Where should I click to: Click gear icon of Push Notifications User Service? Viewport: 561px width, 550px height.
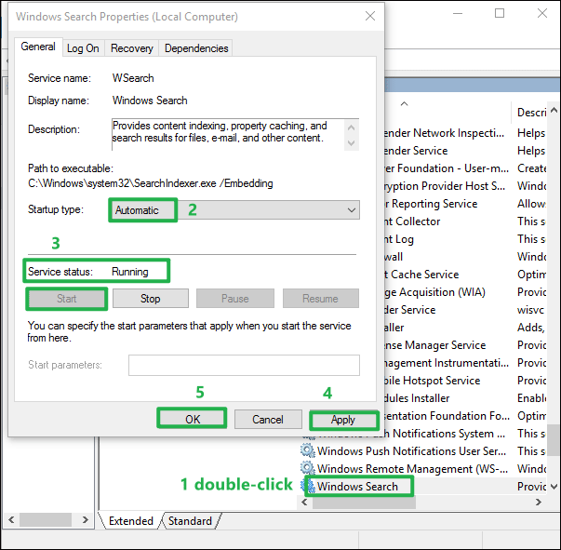pos(308,450)
